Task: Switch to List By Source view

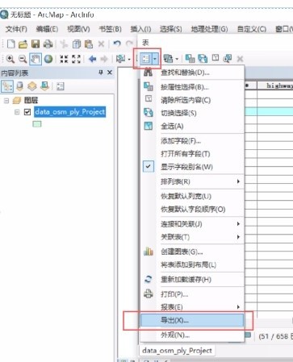Action: tap(20, 86)
